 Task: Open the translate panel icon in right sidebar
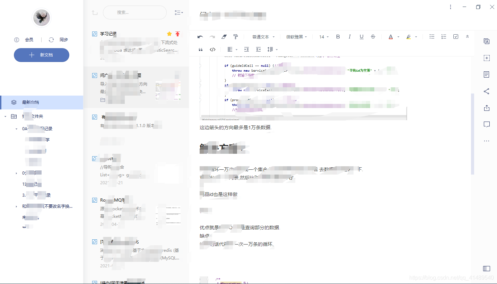coord(487,41)
